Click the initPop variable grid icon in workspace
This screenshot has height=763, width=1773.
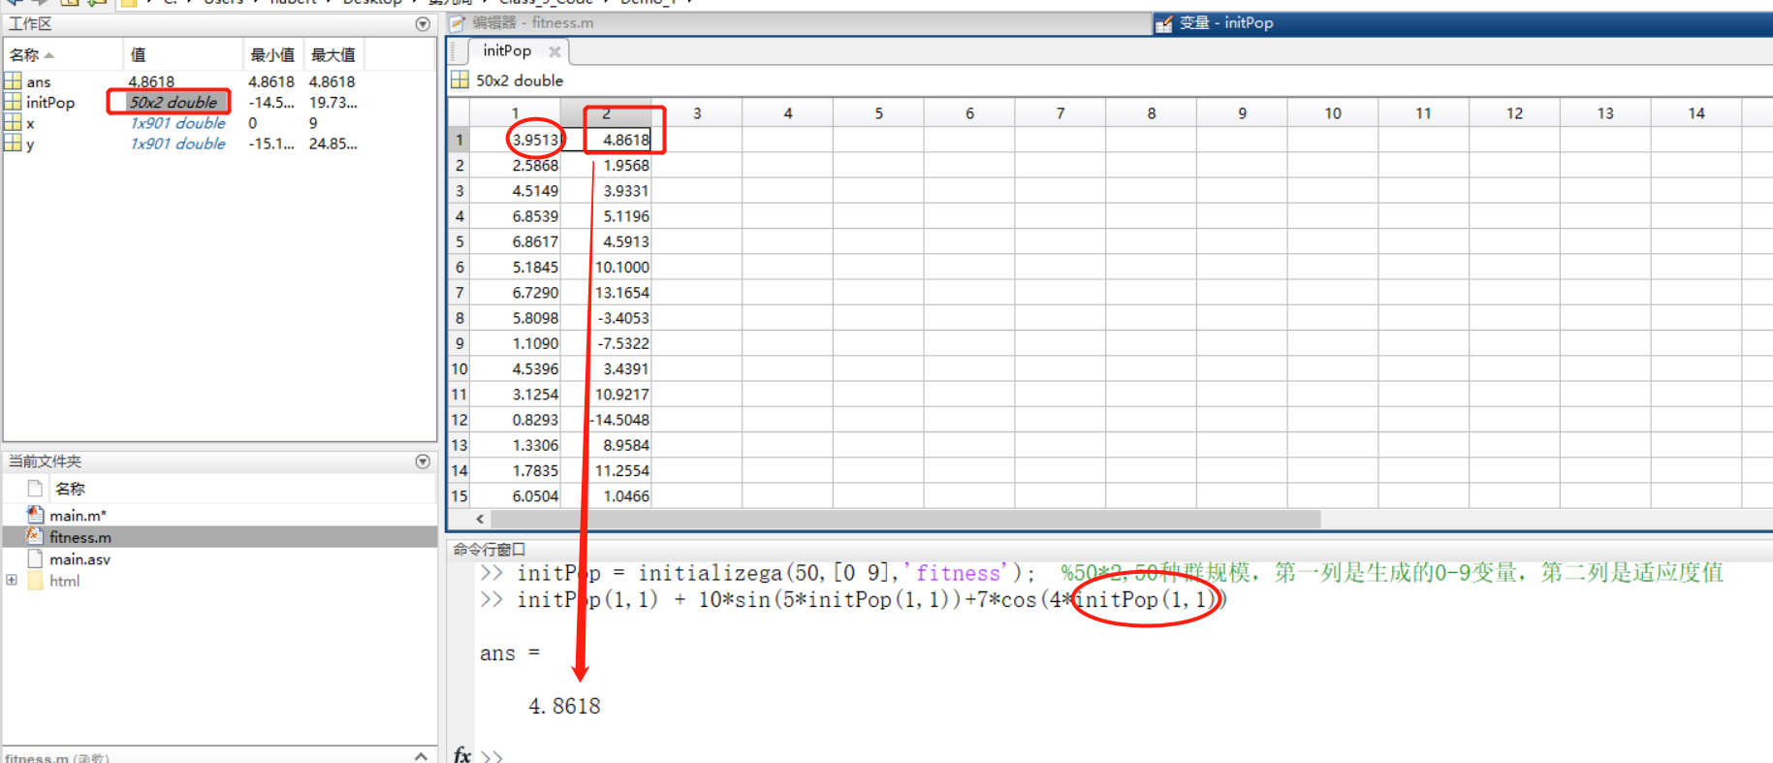(x=13, y=102)
